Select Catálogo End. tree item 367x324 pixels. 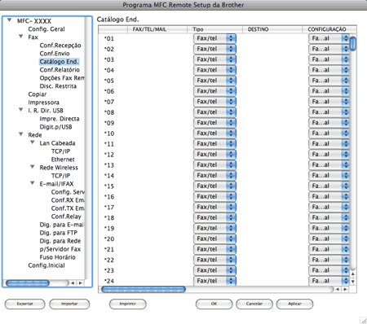click(x=59, y=62)
